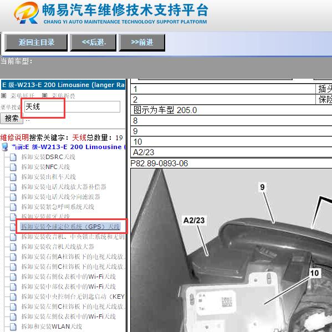
Task: Click the 菜单折叠 collapse-all icon
Action: [44, 96]
